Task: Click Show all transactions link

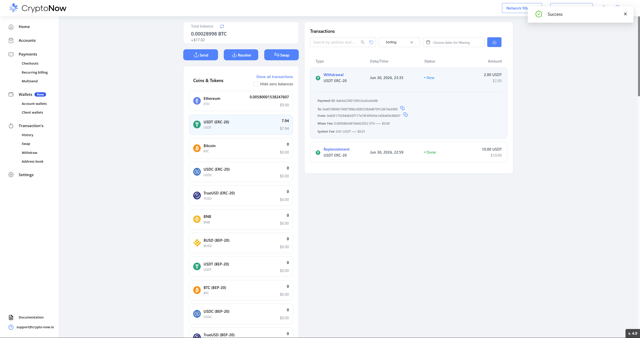Action: pyautogui.click(x=274, y=77)
